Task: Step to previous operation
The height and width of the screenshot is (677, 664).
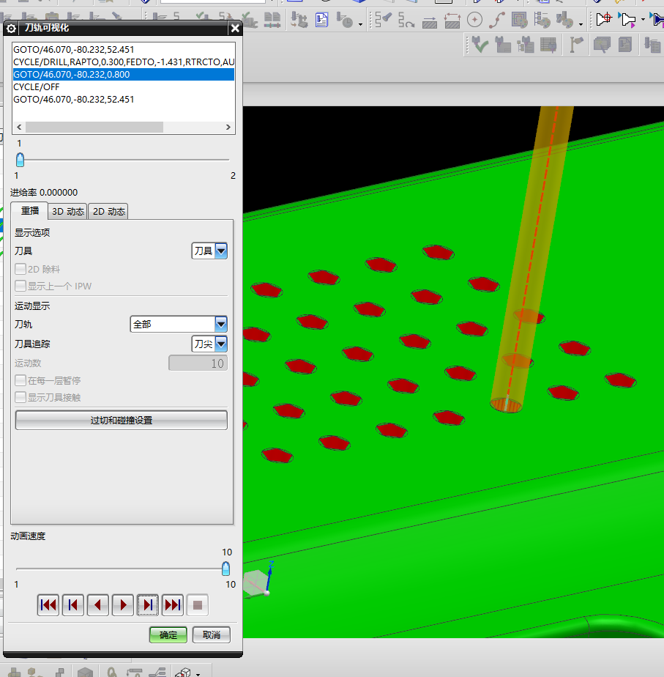Action: [x=73, y=605]
